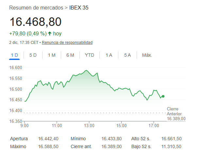Image resolution: width=203 pixels, height=153 pixels.
Task: Click the 9:00 label on time axis
Action: (x=25, y=125)
